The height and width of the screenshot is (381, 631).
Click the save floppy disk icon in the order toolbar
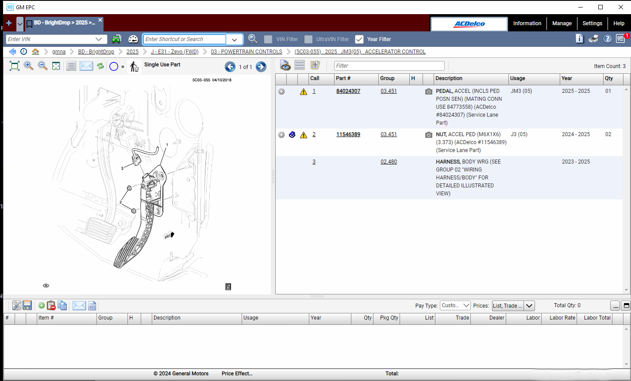(x=27, y=305)
